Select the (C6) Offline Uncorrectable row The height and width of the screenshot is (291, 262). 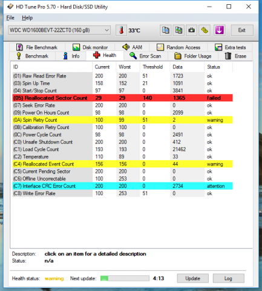[x=122, y=179]
